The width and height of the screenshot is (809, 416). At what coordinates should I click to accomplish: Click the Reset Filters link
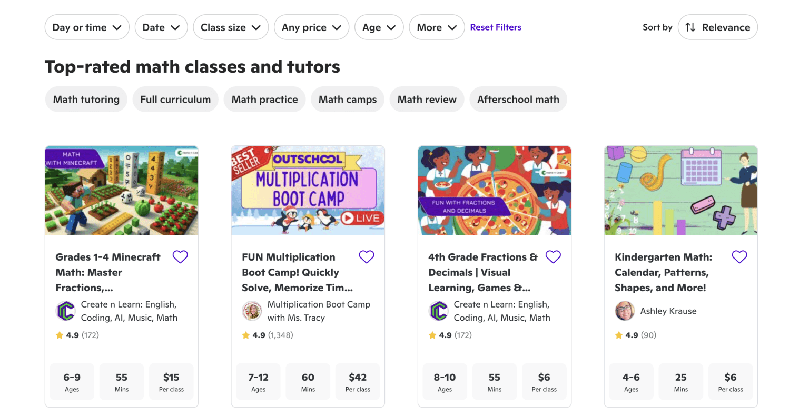click(x=496, y=27)
